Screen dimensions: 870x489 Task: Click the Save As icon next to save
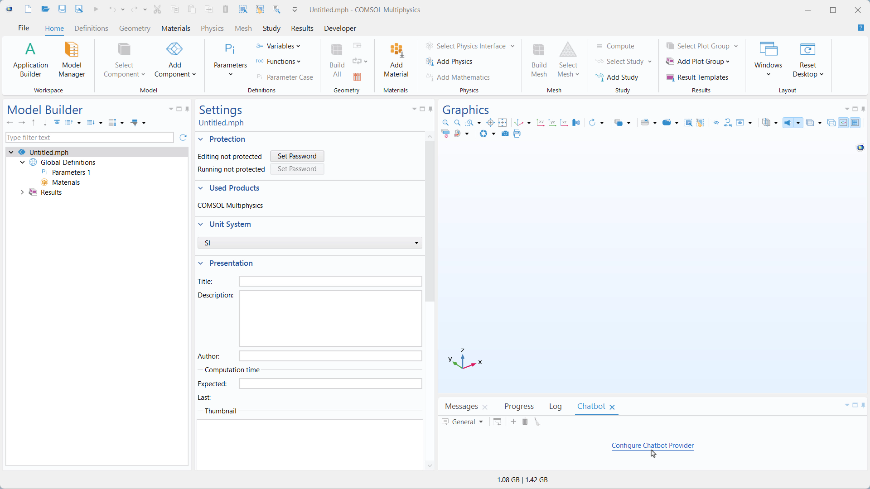pos(79,10)
